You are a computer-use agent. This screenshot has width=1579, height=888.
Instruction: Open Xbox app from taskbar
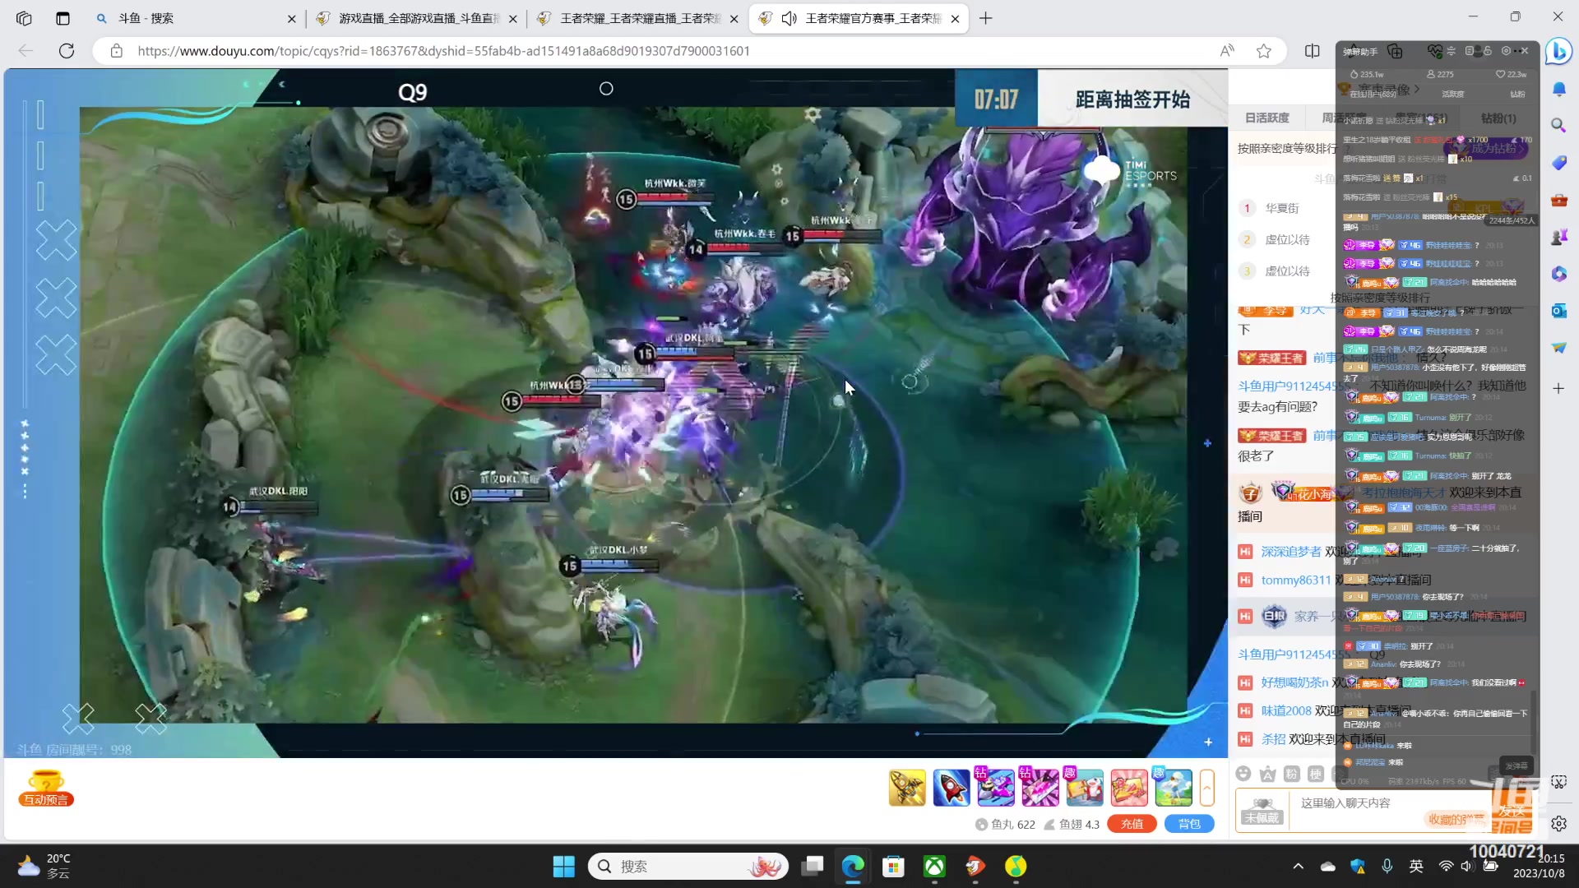[x=934, y=866]
